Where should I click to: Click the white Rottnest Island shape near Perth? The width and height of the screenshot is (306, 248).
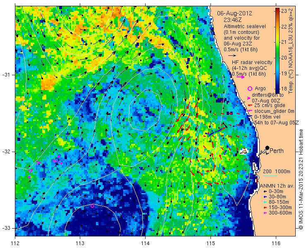(x=244, y=152)
